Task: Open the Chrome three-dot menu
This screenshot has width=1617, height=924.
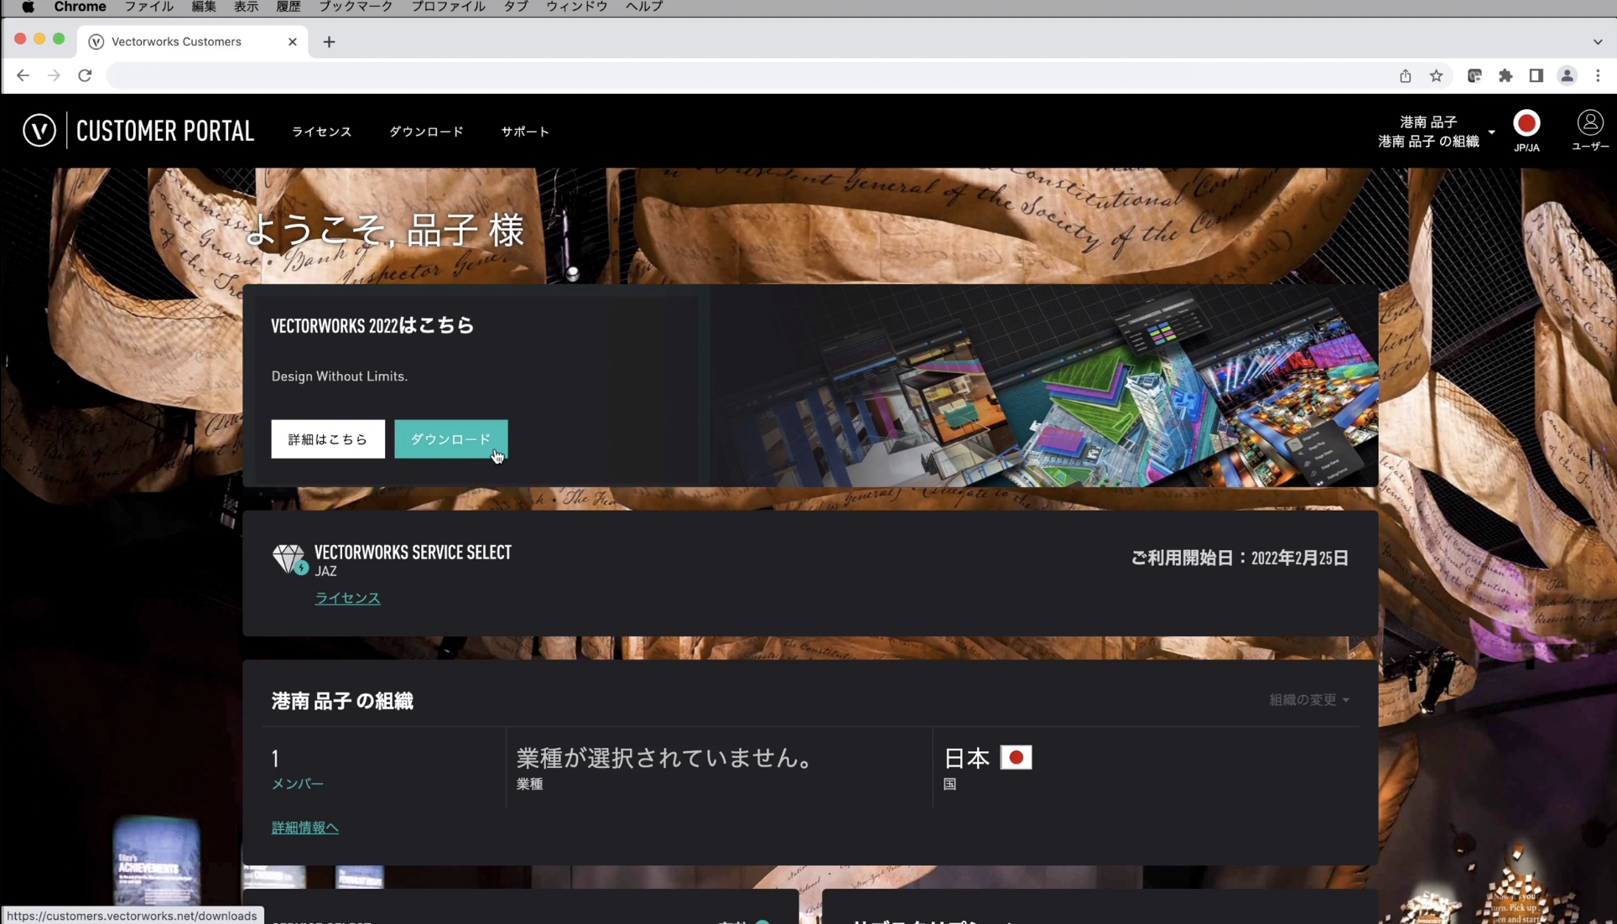Action: (1598, 75)
